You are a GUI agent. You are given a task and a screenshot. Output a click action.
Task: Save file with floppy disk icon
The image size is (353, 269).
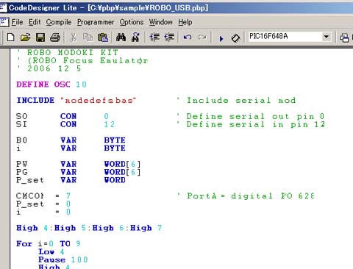click(x=40, y=37)
